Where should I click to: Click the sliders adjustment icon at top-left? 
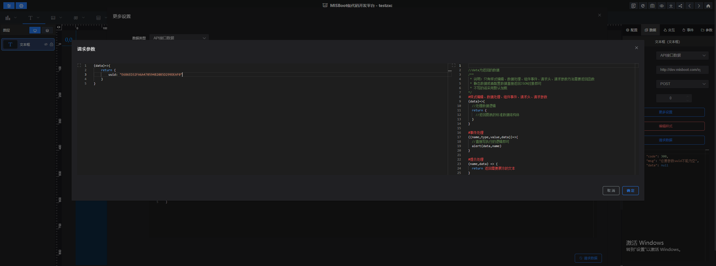click(9, 6)
